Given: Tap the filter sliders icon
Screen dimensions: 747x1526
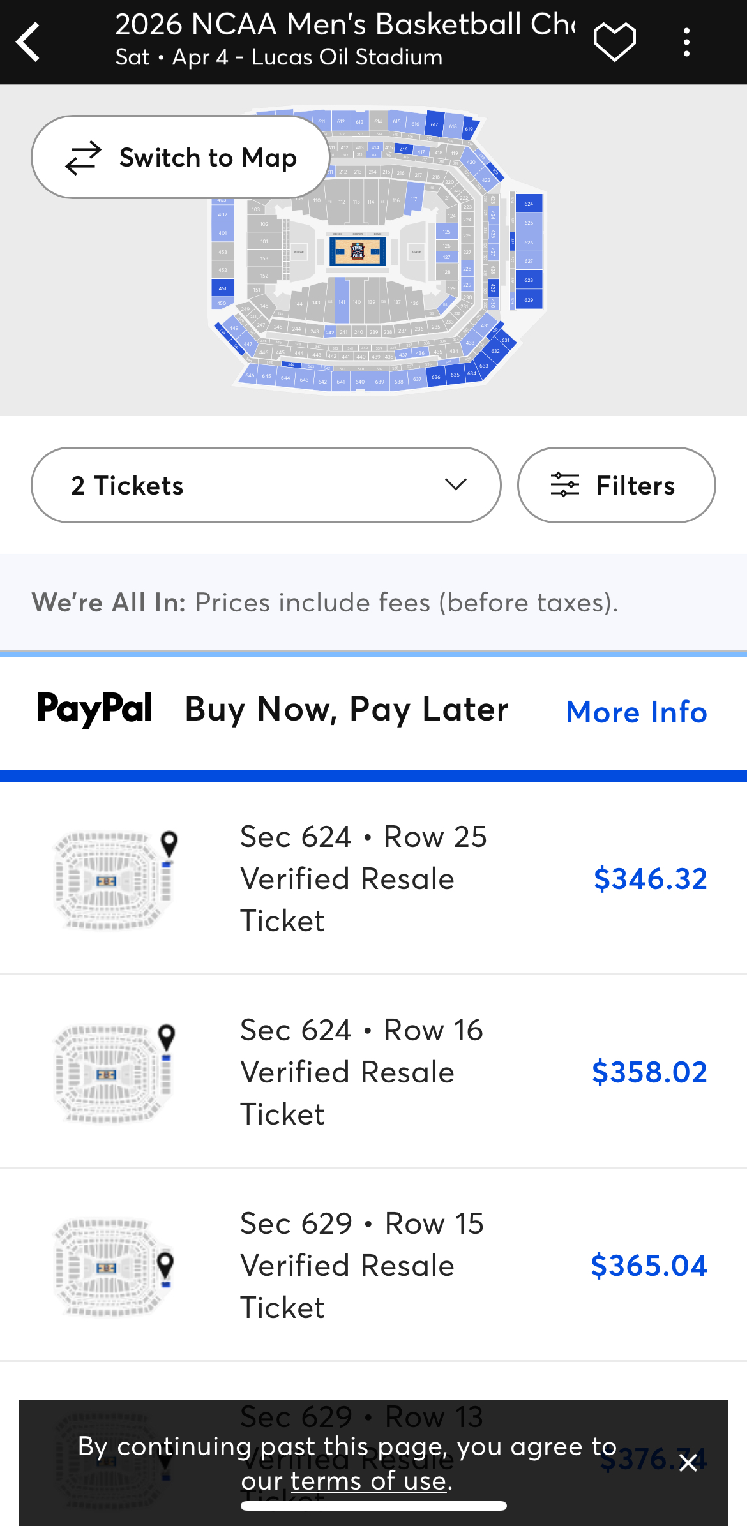Looking at the screenshot, I should 565,485.
